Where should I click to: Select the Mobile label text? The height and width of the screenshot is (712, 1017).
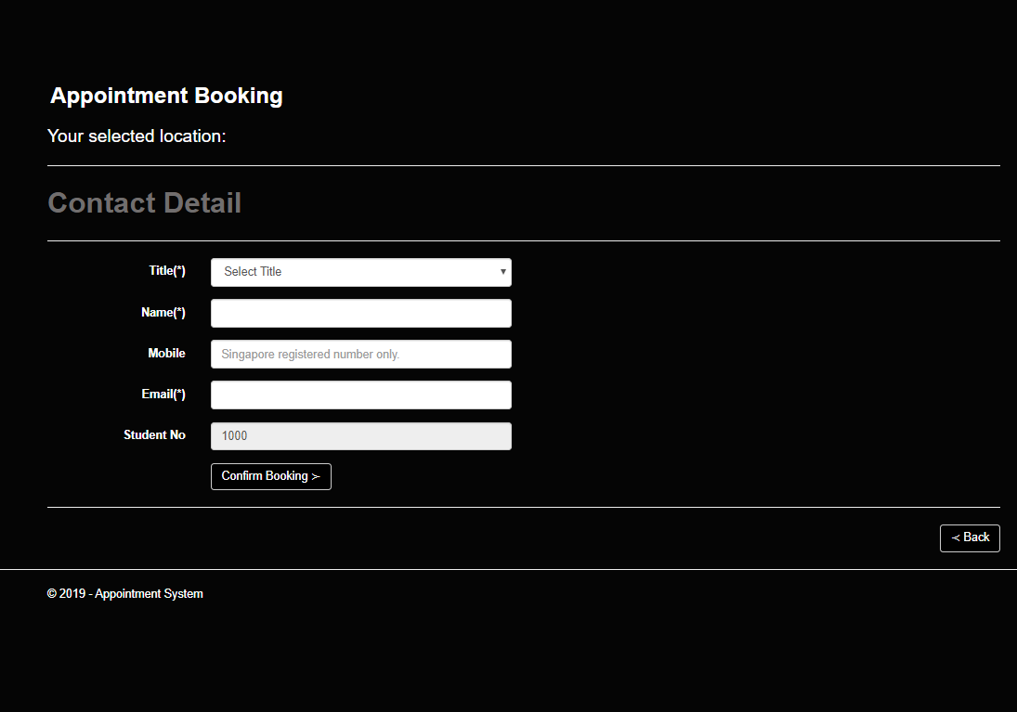(167, 353)
